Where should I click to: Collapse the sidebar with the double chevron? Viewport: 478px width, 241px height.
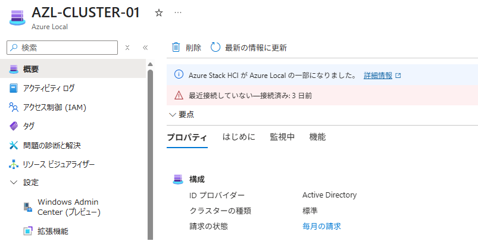145,48
